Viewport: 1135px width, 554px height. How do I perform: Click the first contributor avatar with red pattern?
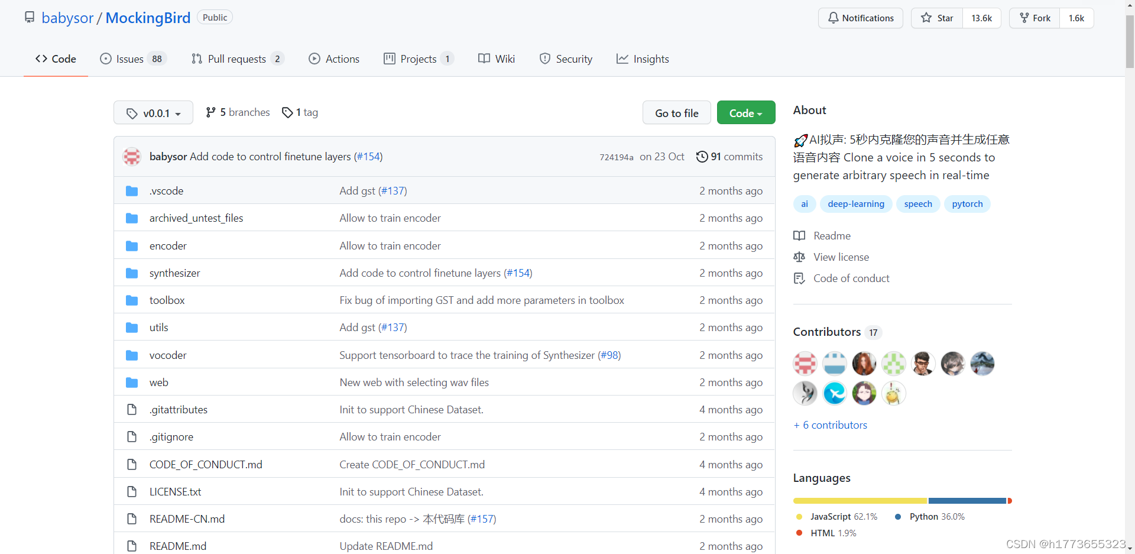pos(805,364)
